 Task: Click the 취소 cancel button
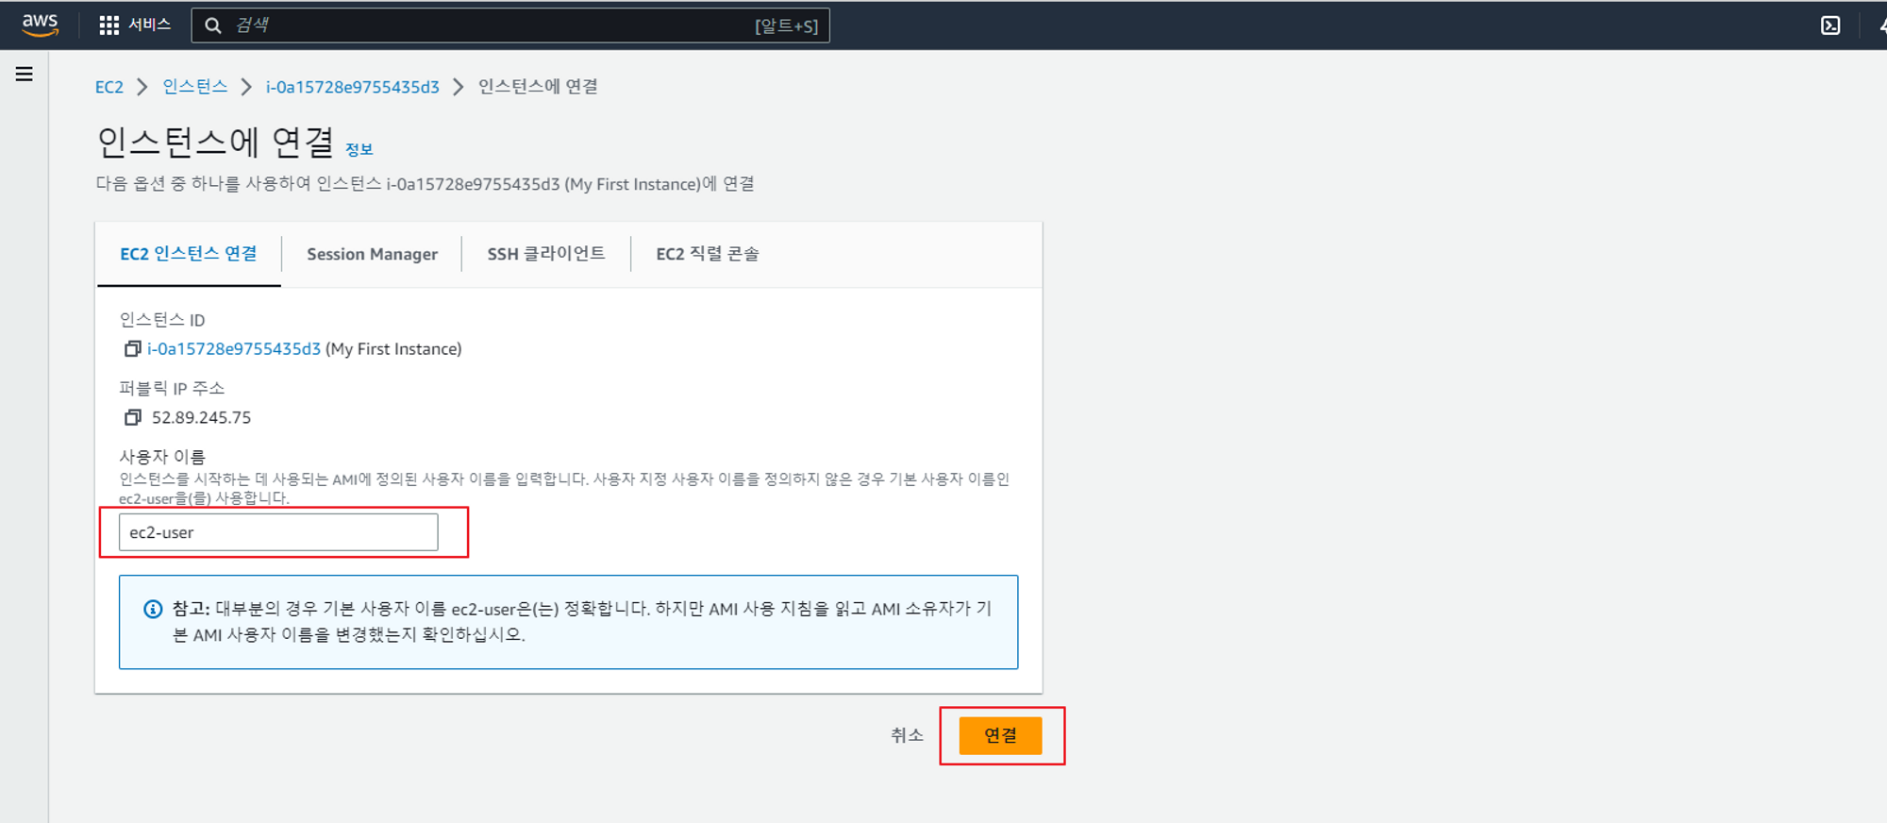tap(907, 735)
